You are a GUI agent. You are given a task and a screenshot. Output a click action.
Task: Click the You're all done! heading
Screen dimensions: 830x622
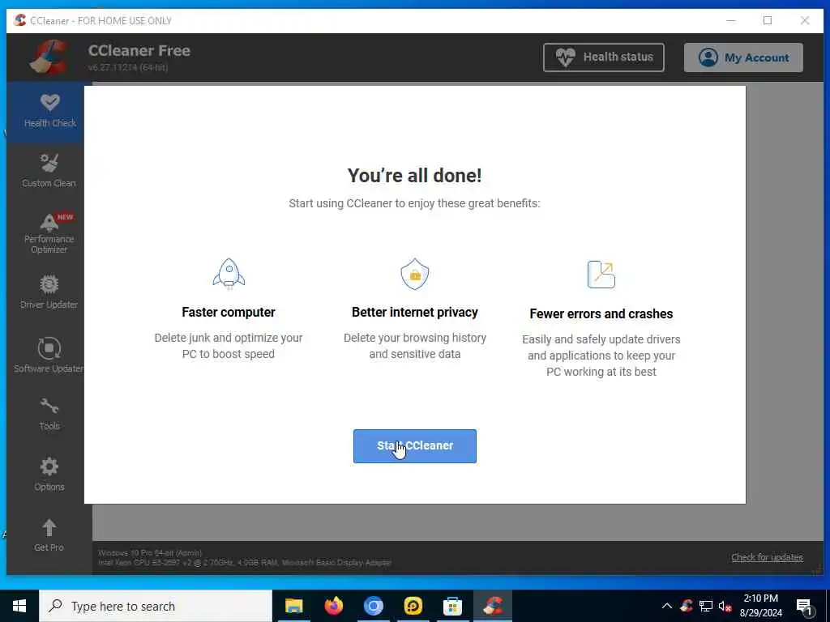414,176
